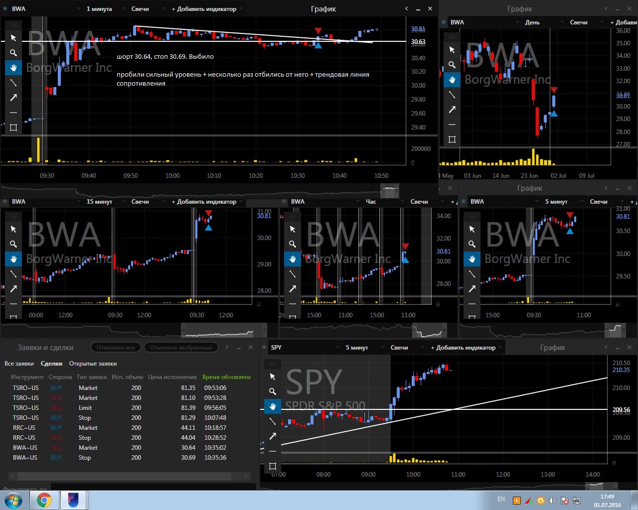Choose the rectangle tool in the SPY chart
The height and width of the screenshot is (510, 638).
click(x=273, y=466)
